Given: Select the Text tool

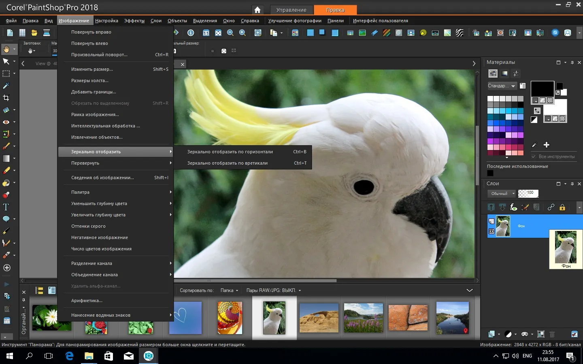Looking at the screenshot, I should (6, 207).
